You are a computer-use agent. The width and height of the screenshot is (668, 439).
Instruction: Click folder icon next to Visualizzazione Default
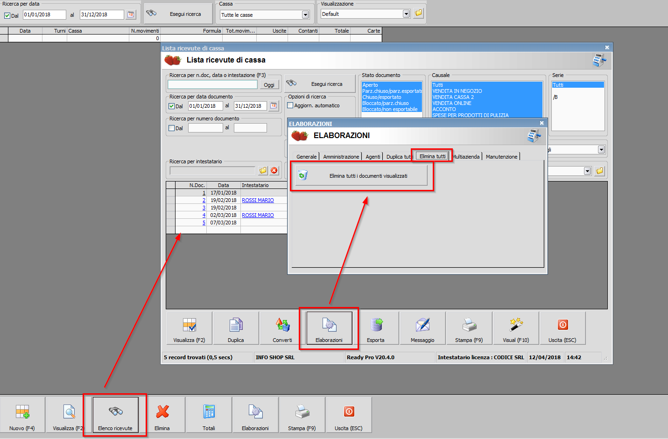(x=419, y=13)
